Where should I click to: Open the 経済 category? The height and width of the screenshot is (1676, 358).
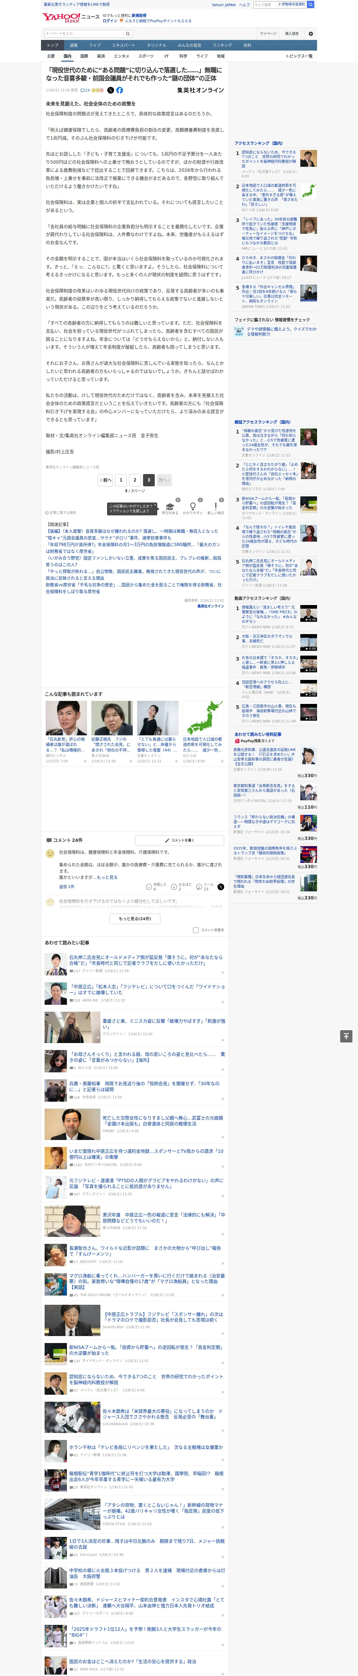(101, 56)
